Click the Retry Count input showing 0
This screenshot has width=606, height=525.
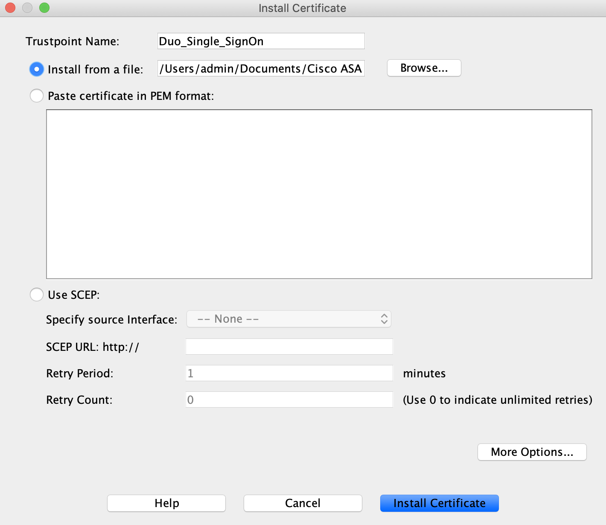pyautogui.click(x=288, y=400)
